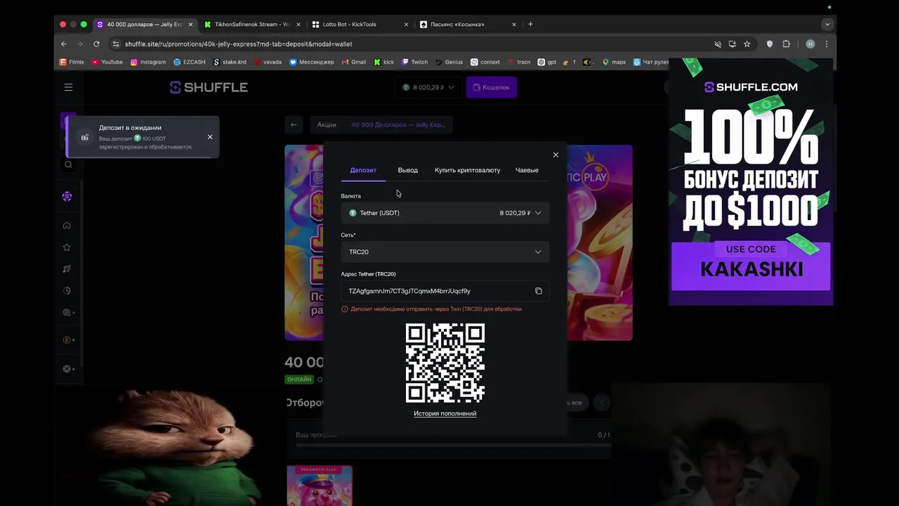Open the Chrome extensions puzzle icon
The image size is (899, 506).
pyautogui.click(x=786, y=44)
